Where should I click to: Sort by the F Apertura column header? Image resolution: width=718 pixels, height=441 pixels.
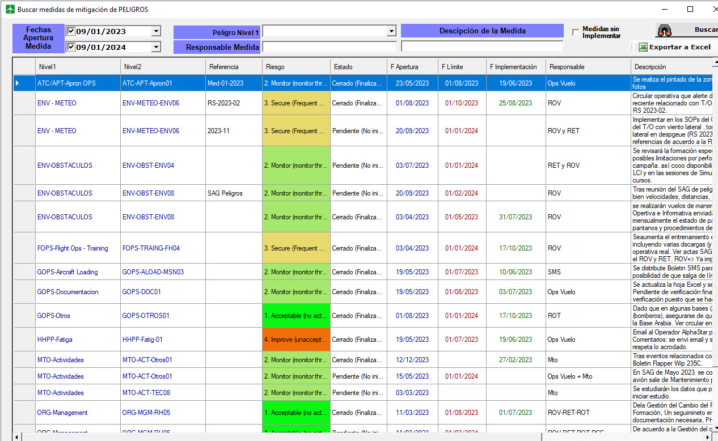(x=412, y=67)
